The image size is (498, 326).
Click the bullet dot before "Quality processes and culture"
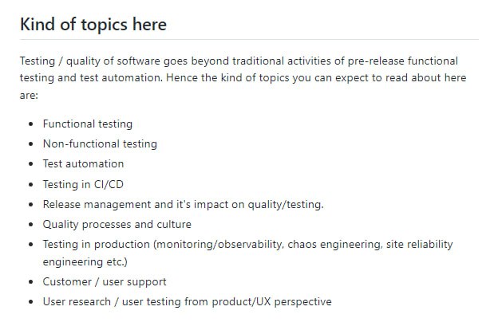pos(30,225)
